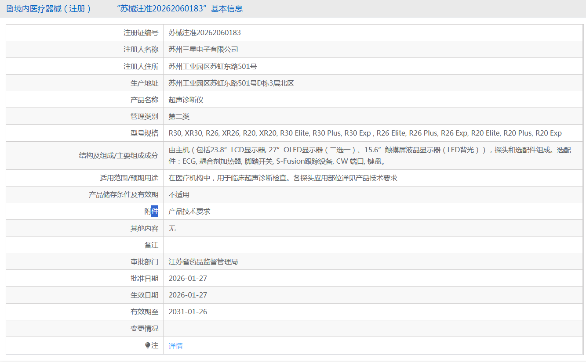Select the 结构及组成/主要组成成分 label
Screen dimensions: 586x362
coord(119,155)
